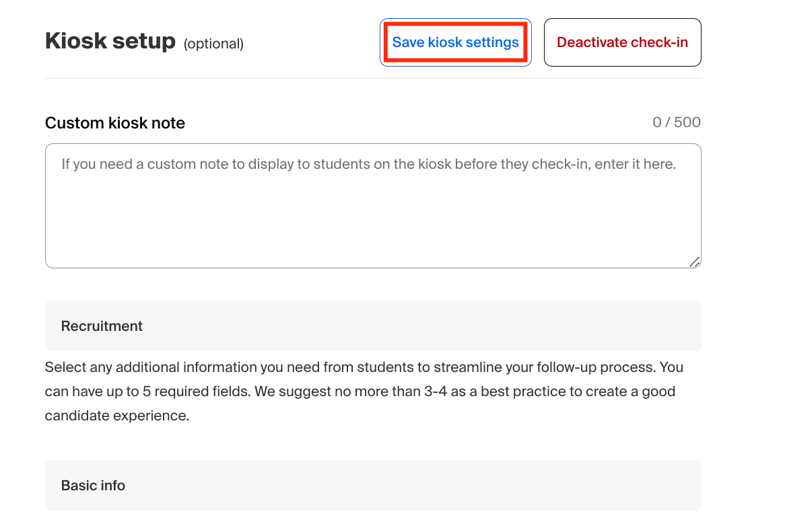Screen dimensions: 785x530
Task: Click the Recruitment section bar
Action: click(x=373, y=326)
